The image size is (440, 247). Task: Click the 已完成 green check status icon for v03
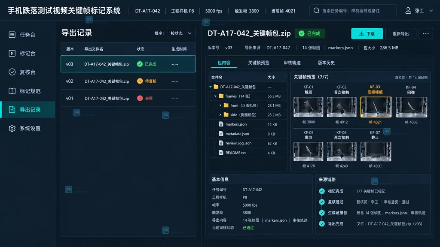coord(140,64)
